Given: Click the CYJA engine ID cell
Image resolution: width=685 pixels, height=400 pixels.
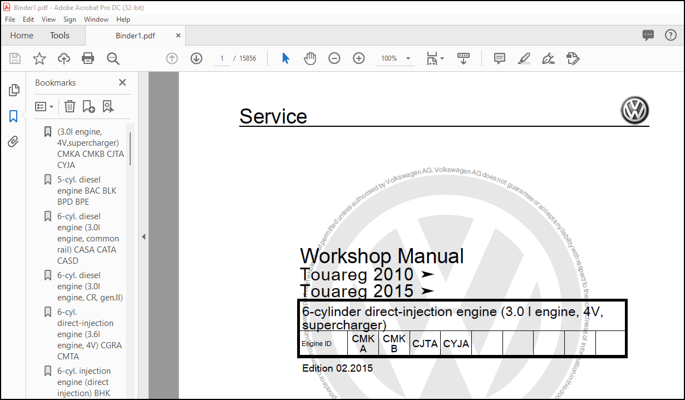Looking at the screenshot, I should coord(456,344).
